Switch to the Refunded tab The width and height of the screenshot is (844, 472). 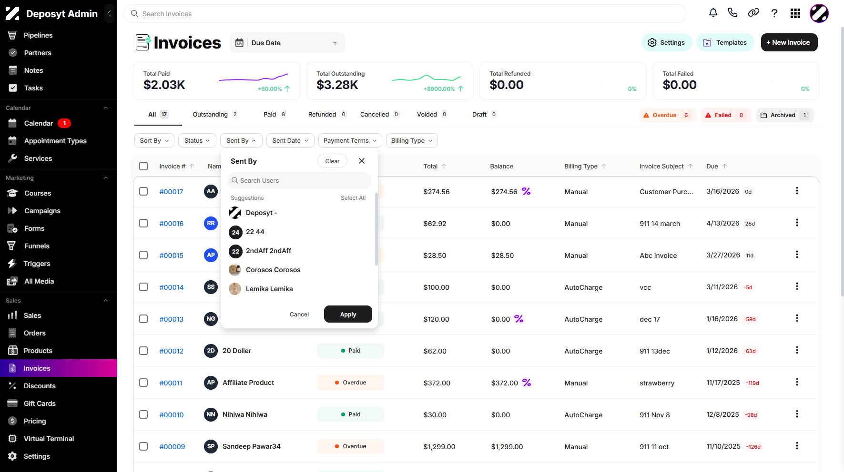(x=327, y=114)
